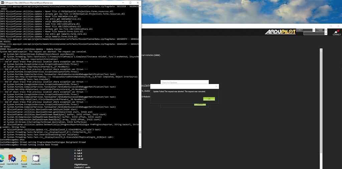The height and width of the screenshot is (169, 342).
Task: Open CamStudio desktop shortcut
Action: tap(36, 160)
